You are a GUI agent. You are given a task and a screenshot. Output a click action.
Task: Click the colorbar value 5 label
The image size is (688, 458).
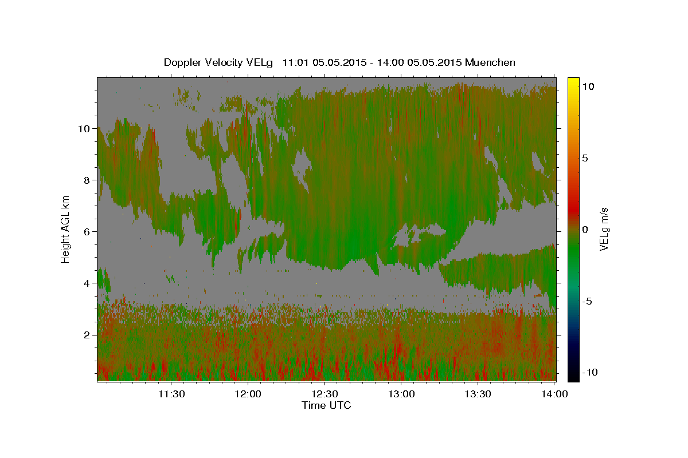[585, 158]
